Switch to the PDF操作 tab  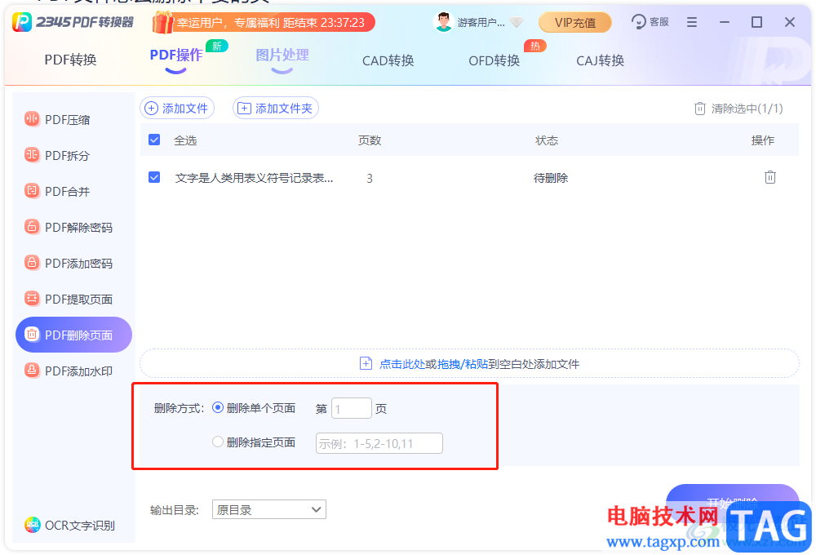coord(176,55)
